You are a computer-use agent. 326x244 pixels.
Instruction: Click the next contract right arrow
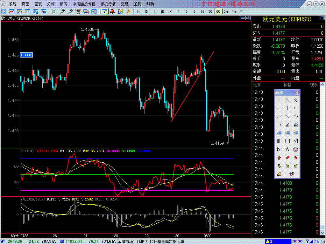[x=248, y=18]
